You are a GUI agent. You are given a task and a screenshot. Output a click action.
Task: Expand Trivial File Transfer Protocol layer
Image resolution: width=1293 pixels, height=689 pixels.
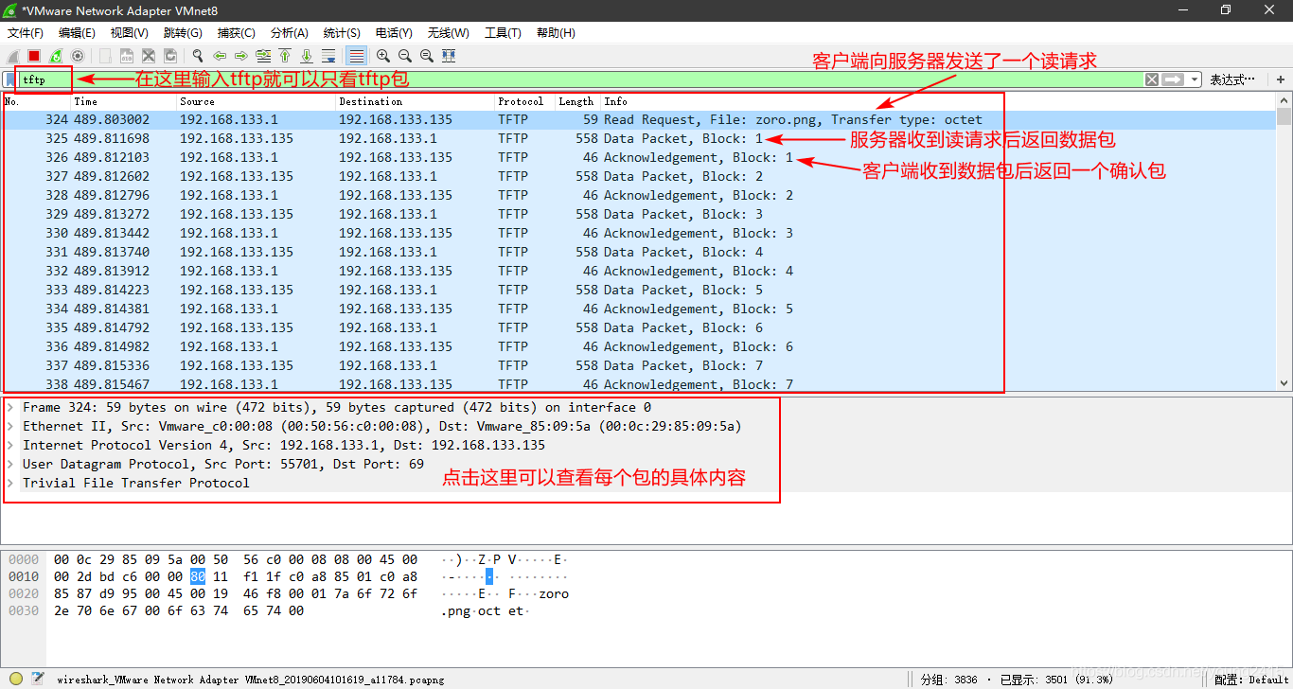(x=11, y=483)
